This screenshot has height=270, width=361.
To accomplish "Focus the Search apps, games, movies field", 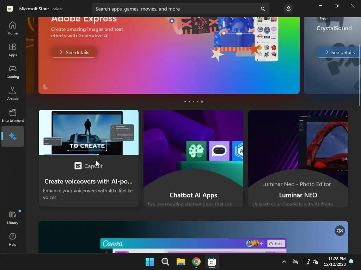I will tap(180, 9).
